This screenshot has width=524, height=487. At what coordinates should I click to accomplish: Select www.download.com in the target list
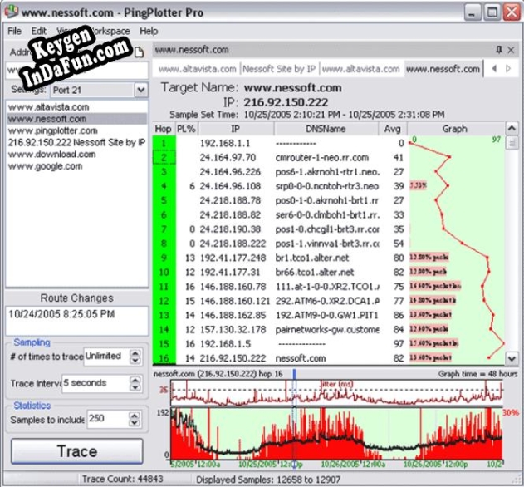pyautogui.click(x=77, y=155)
